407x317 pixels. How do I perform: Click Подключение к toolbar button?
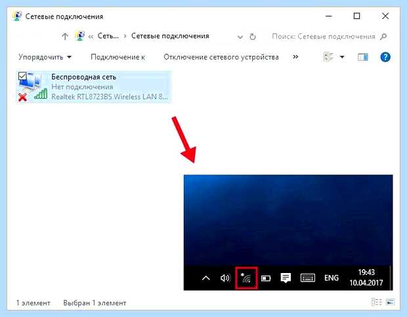pyautogui.click(x=118, y=57)
